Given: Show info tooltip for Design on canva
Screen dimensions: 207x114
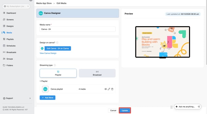Looking at the screenshot, I should click(x=57, y=43).
